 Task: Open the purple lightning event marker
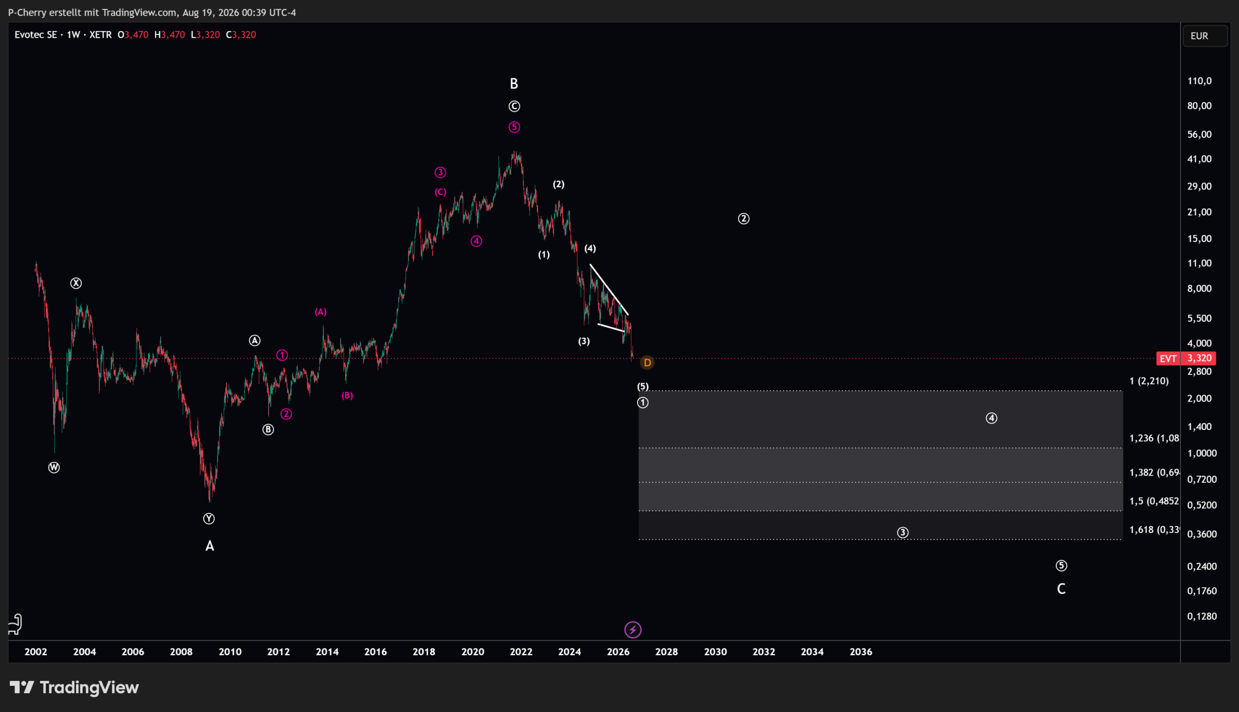click(633, 630)
